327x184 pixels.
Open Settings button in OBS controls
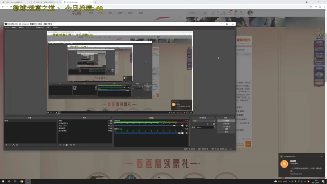(226, 129)
